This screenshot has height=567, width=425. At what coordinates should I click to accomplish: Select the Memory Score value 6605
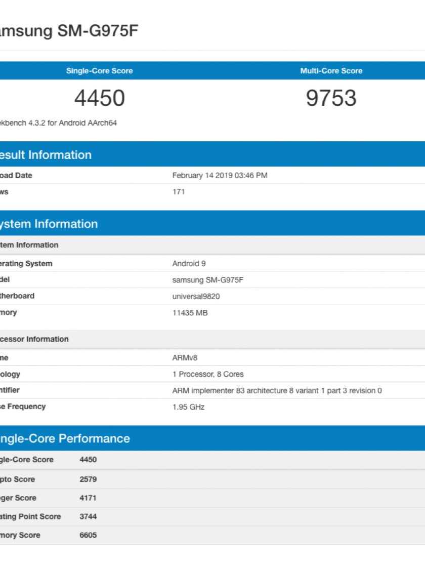pyautogui.click(x=88, y=535)
